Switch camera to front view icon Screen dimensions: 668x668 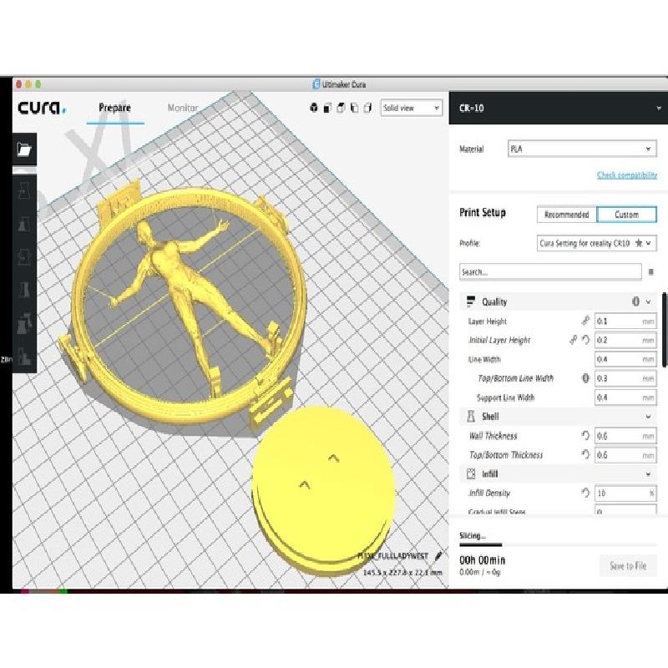pyautogui.click(x=327, y=108)
